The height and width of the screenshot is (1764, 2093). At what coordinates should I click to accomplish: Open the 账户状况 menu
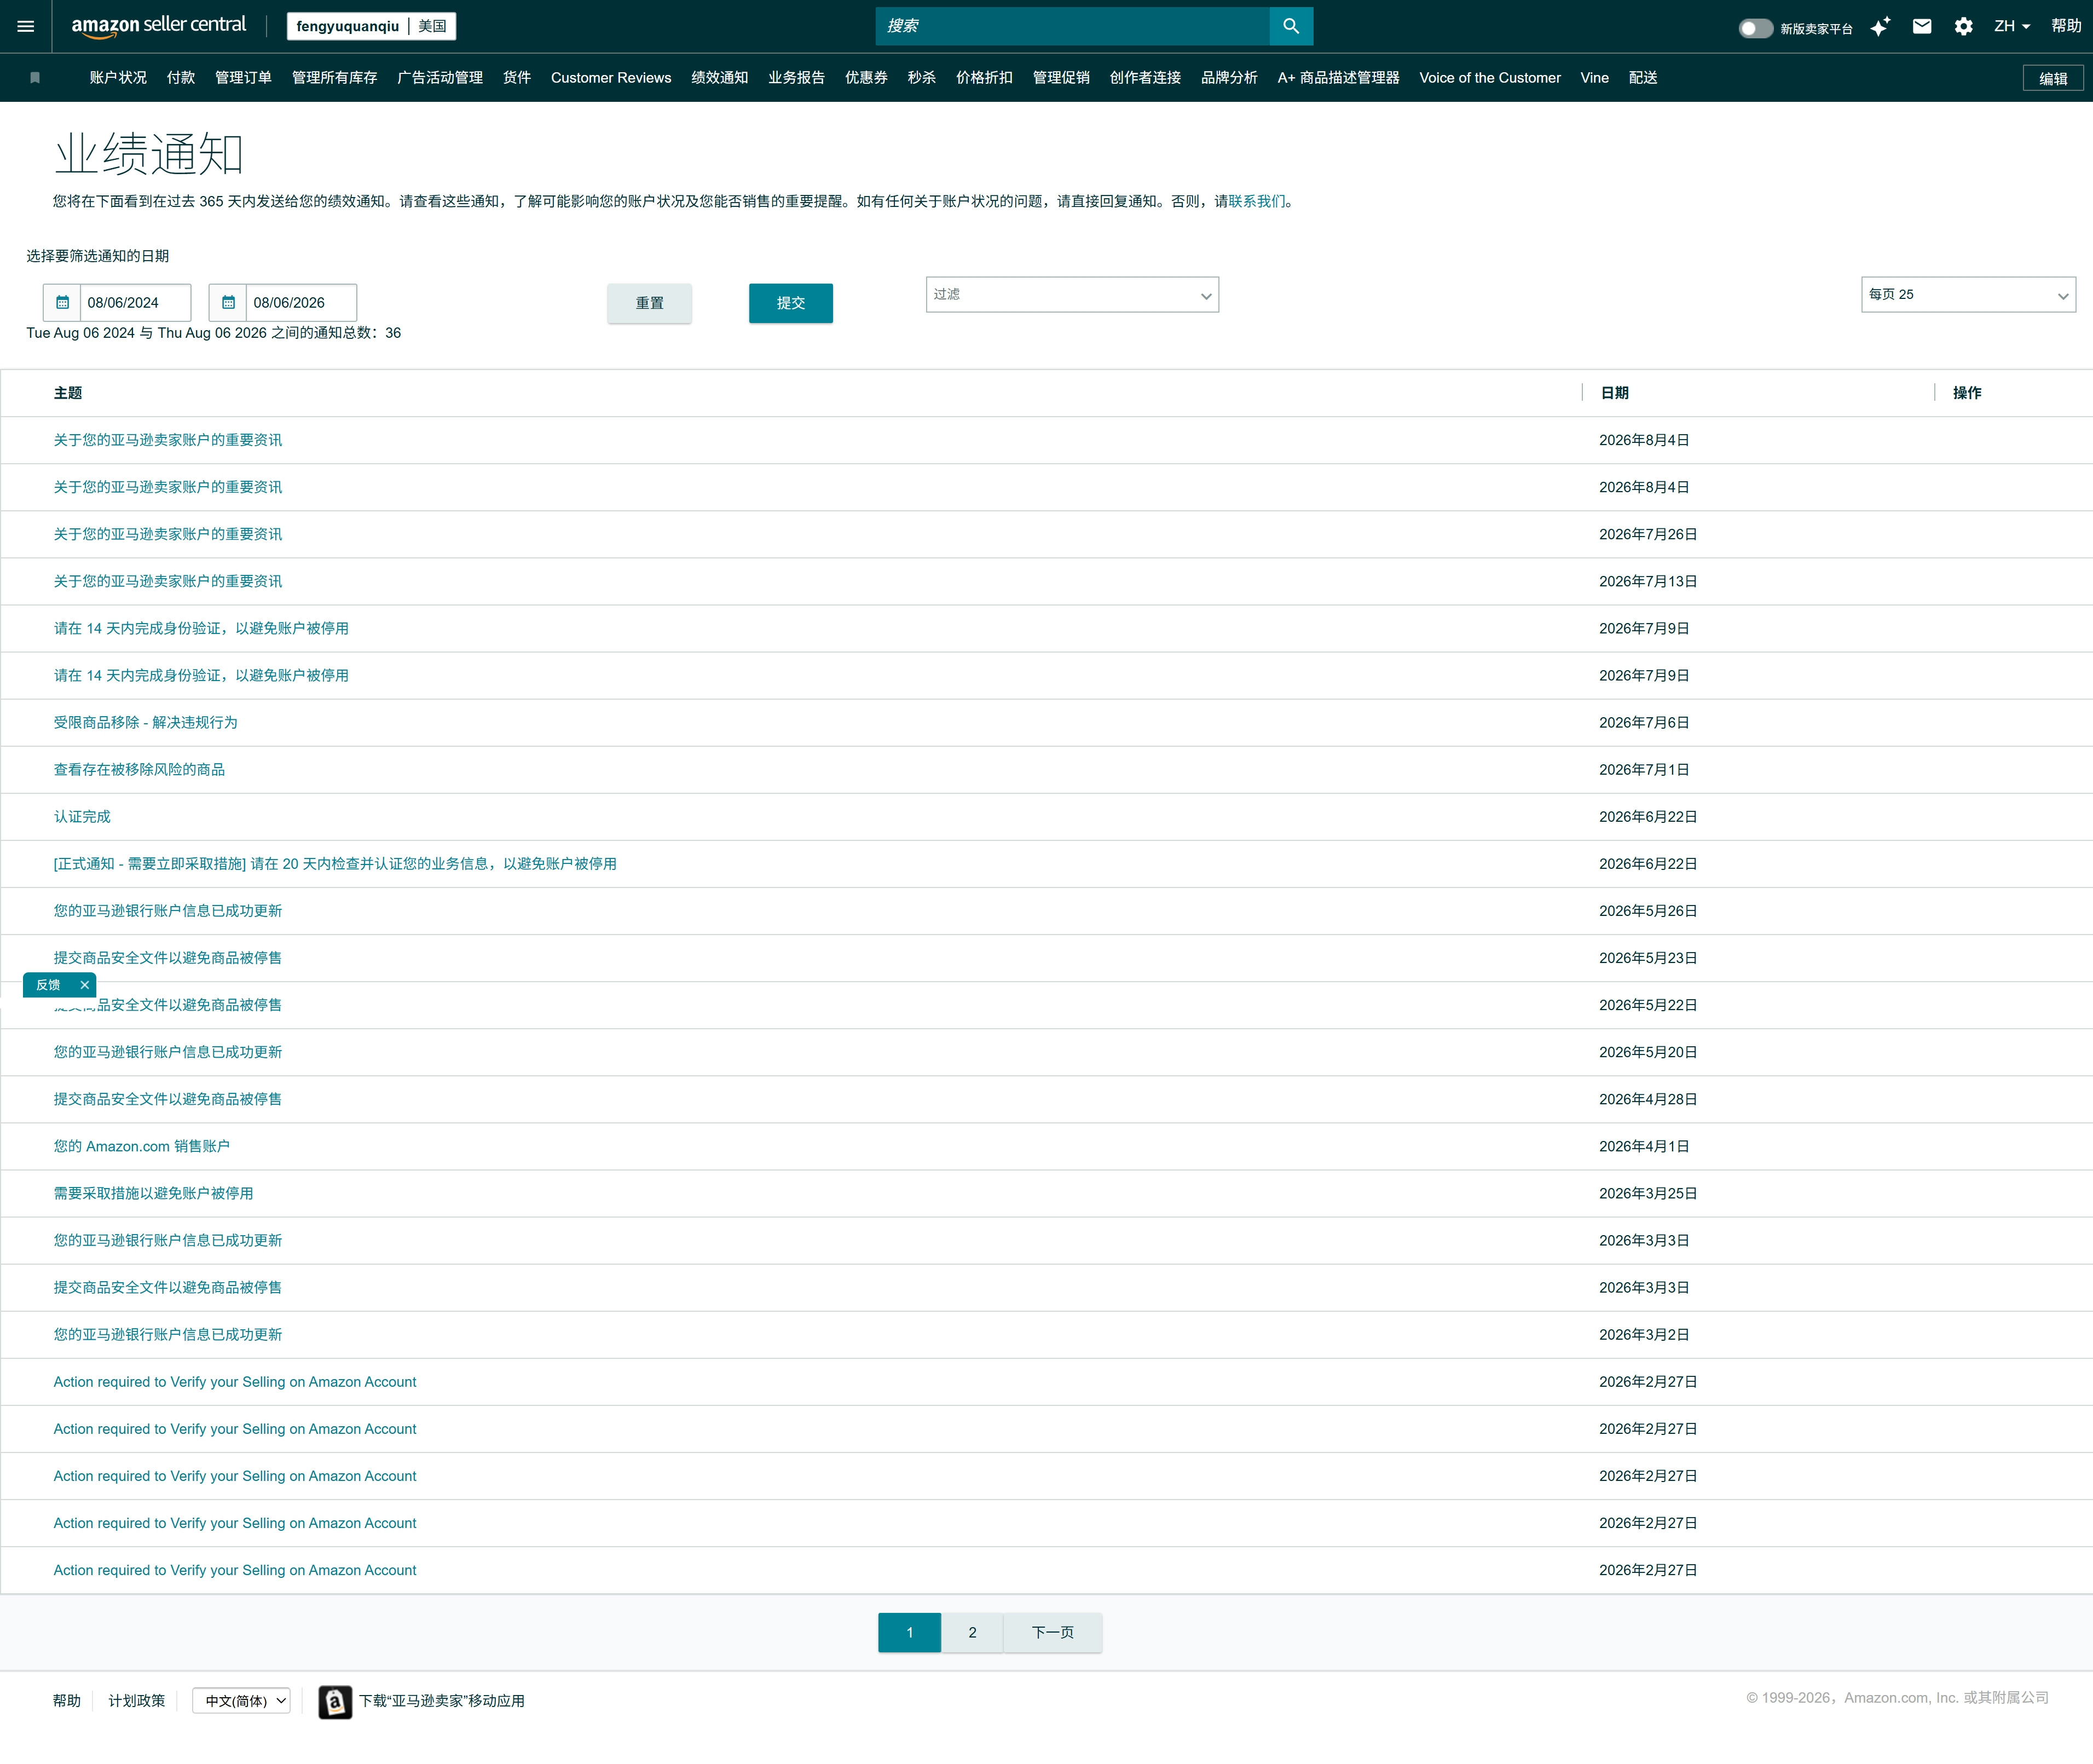(x=118, y=78)
